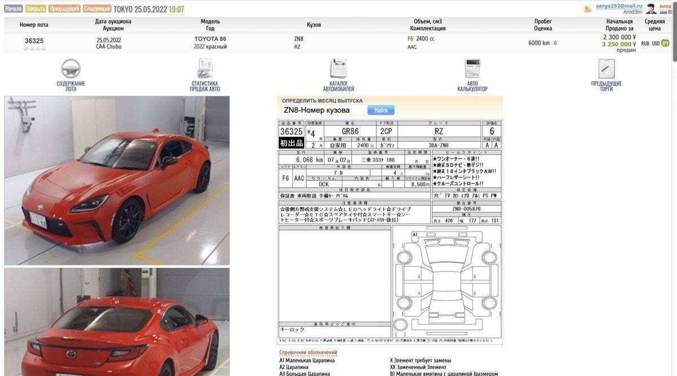
Task: Click the Модель Год column header
Action: [x=210, y=25]
